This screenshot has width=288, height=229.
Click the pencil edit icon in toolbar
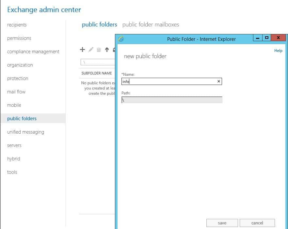tap(91, 50)
